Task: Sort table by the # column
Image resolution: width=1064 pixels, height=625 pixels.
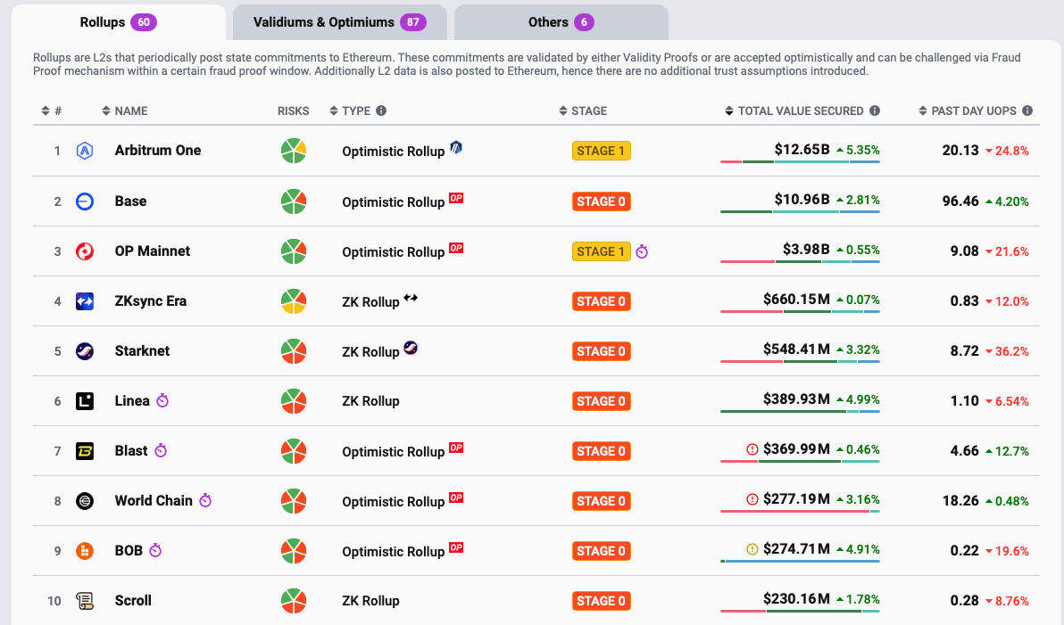Action: 52,111
